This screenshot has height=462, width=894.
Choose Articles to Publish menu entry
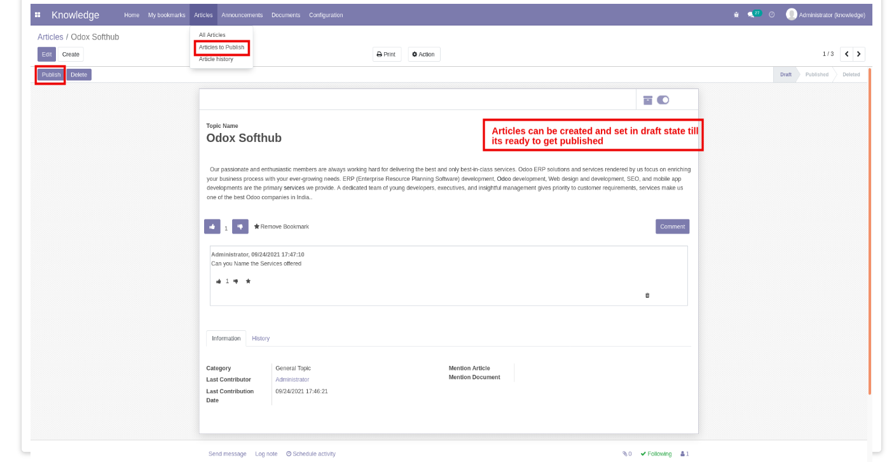point(221,47)
